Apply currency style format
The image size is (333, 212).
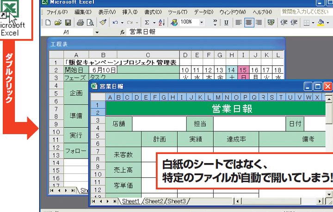click(x=271, y=23)
